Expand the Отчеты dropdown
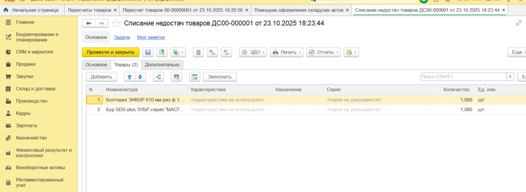This screenshot has height=192, width=526. [324, 52]
